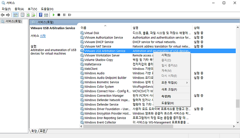Click the horizontal scrollbar right arrow
This screenshot has height=138, width=240.
click(x=234, y=126)
